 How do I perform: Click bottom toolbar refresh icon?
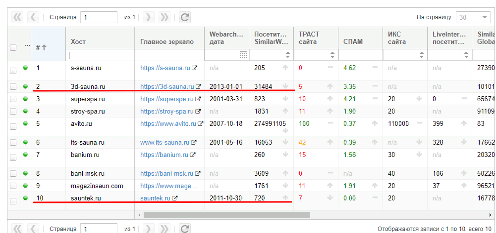pyautogui.click(x=185, y=228)
